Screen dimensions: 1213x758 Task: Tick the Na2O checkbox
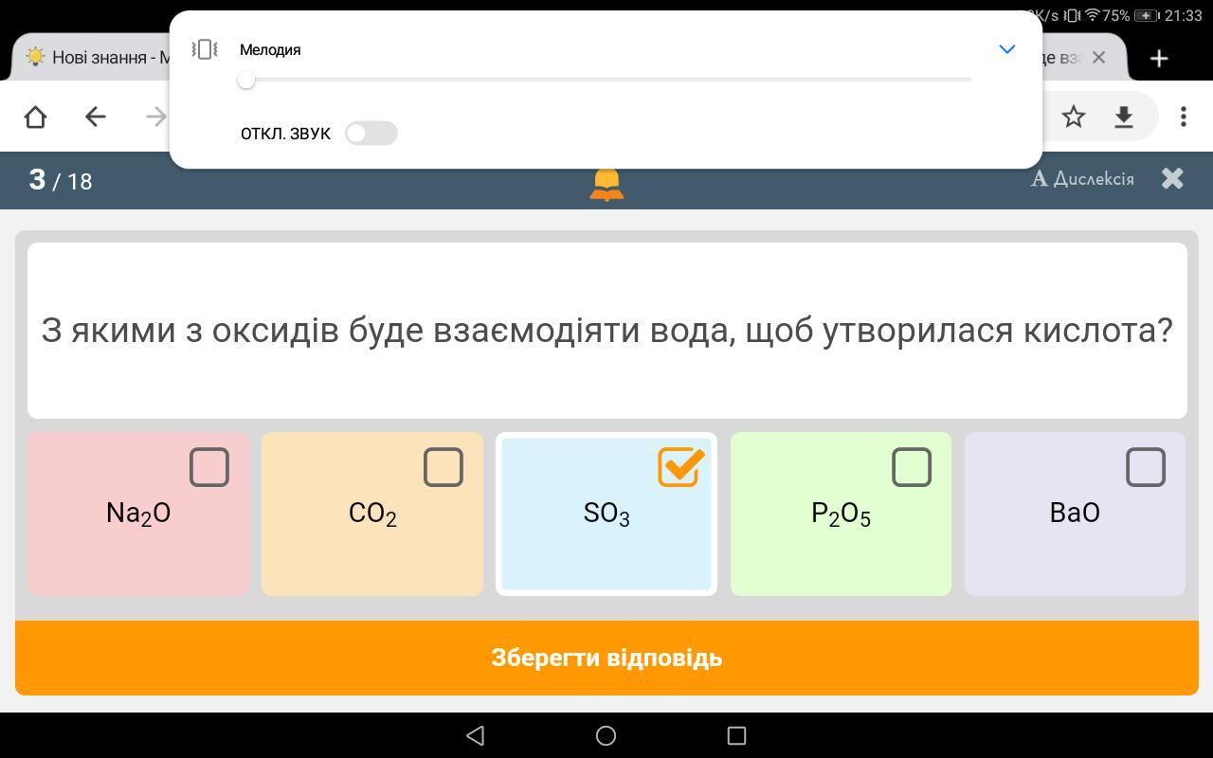(209, 467)
